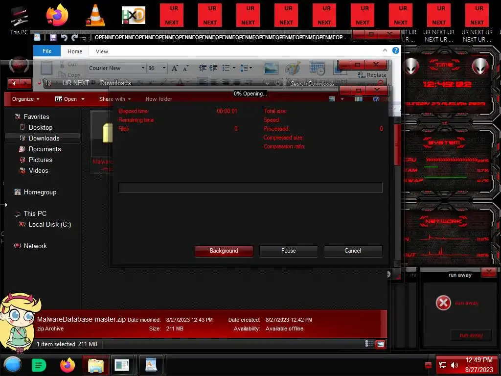The width and height of the screenshot is (501, 376).
Task: Insert Picture from WordPad ribbon
Action: coord(271,68)
